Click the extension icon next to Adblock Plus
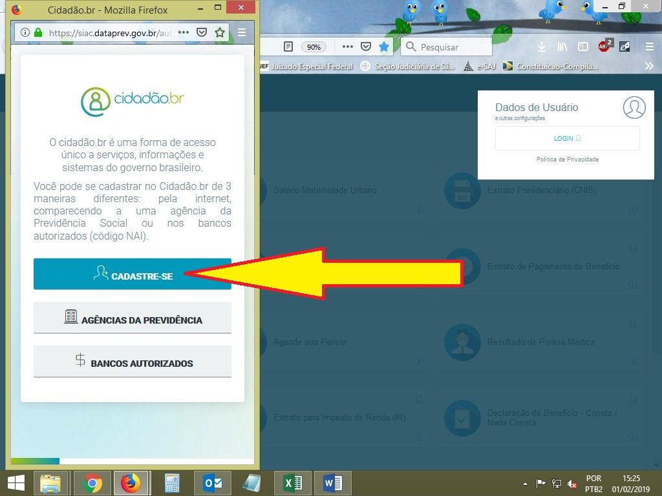 click(x=625, y=46)
